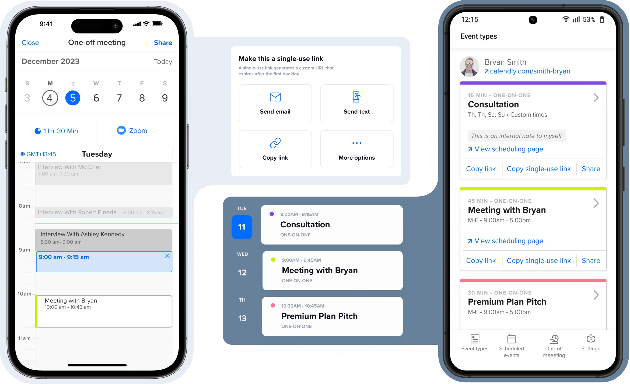The height and width of the screenshot is (384, 630).
Task: Tap the Send email icon
Action: [x=275, y=96]
